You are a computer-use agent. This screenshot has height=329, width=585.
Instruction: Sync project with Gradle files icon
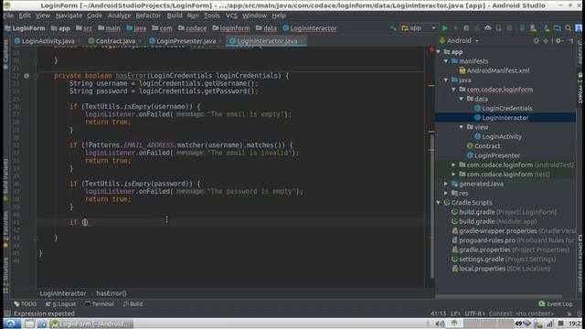point(522,28)
